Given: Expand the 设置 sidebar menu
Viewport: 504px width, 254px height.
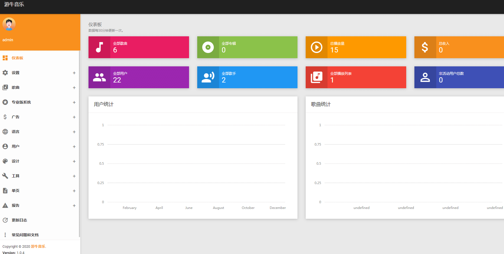Looking at the screenshot, I should [40, 73].
